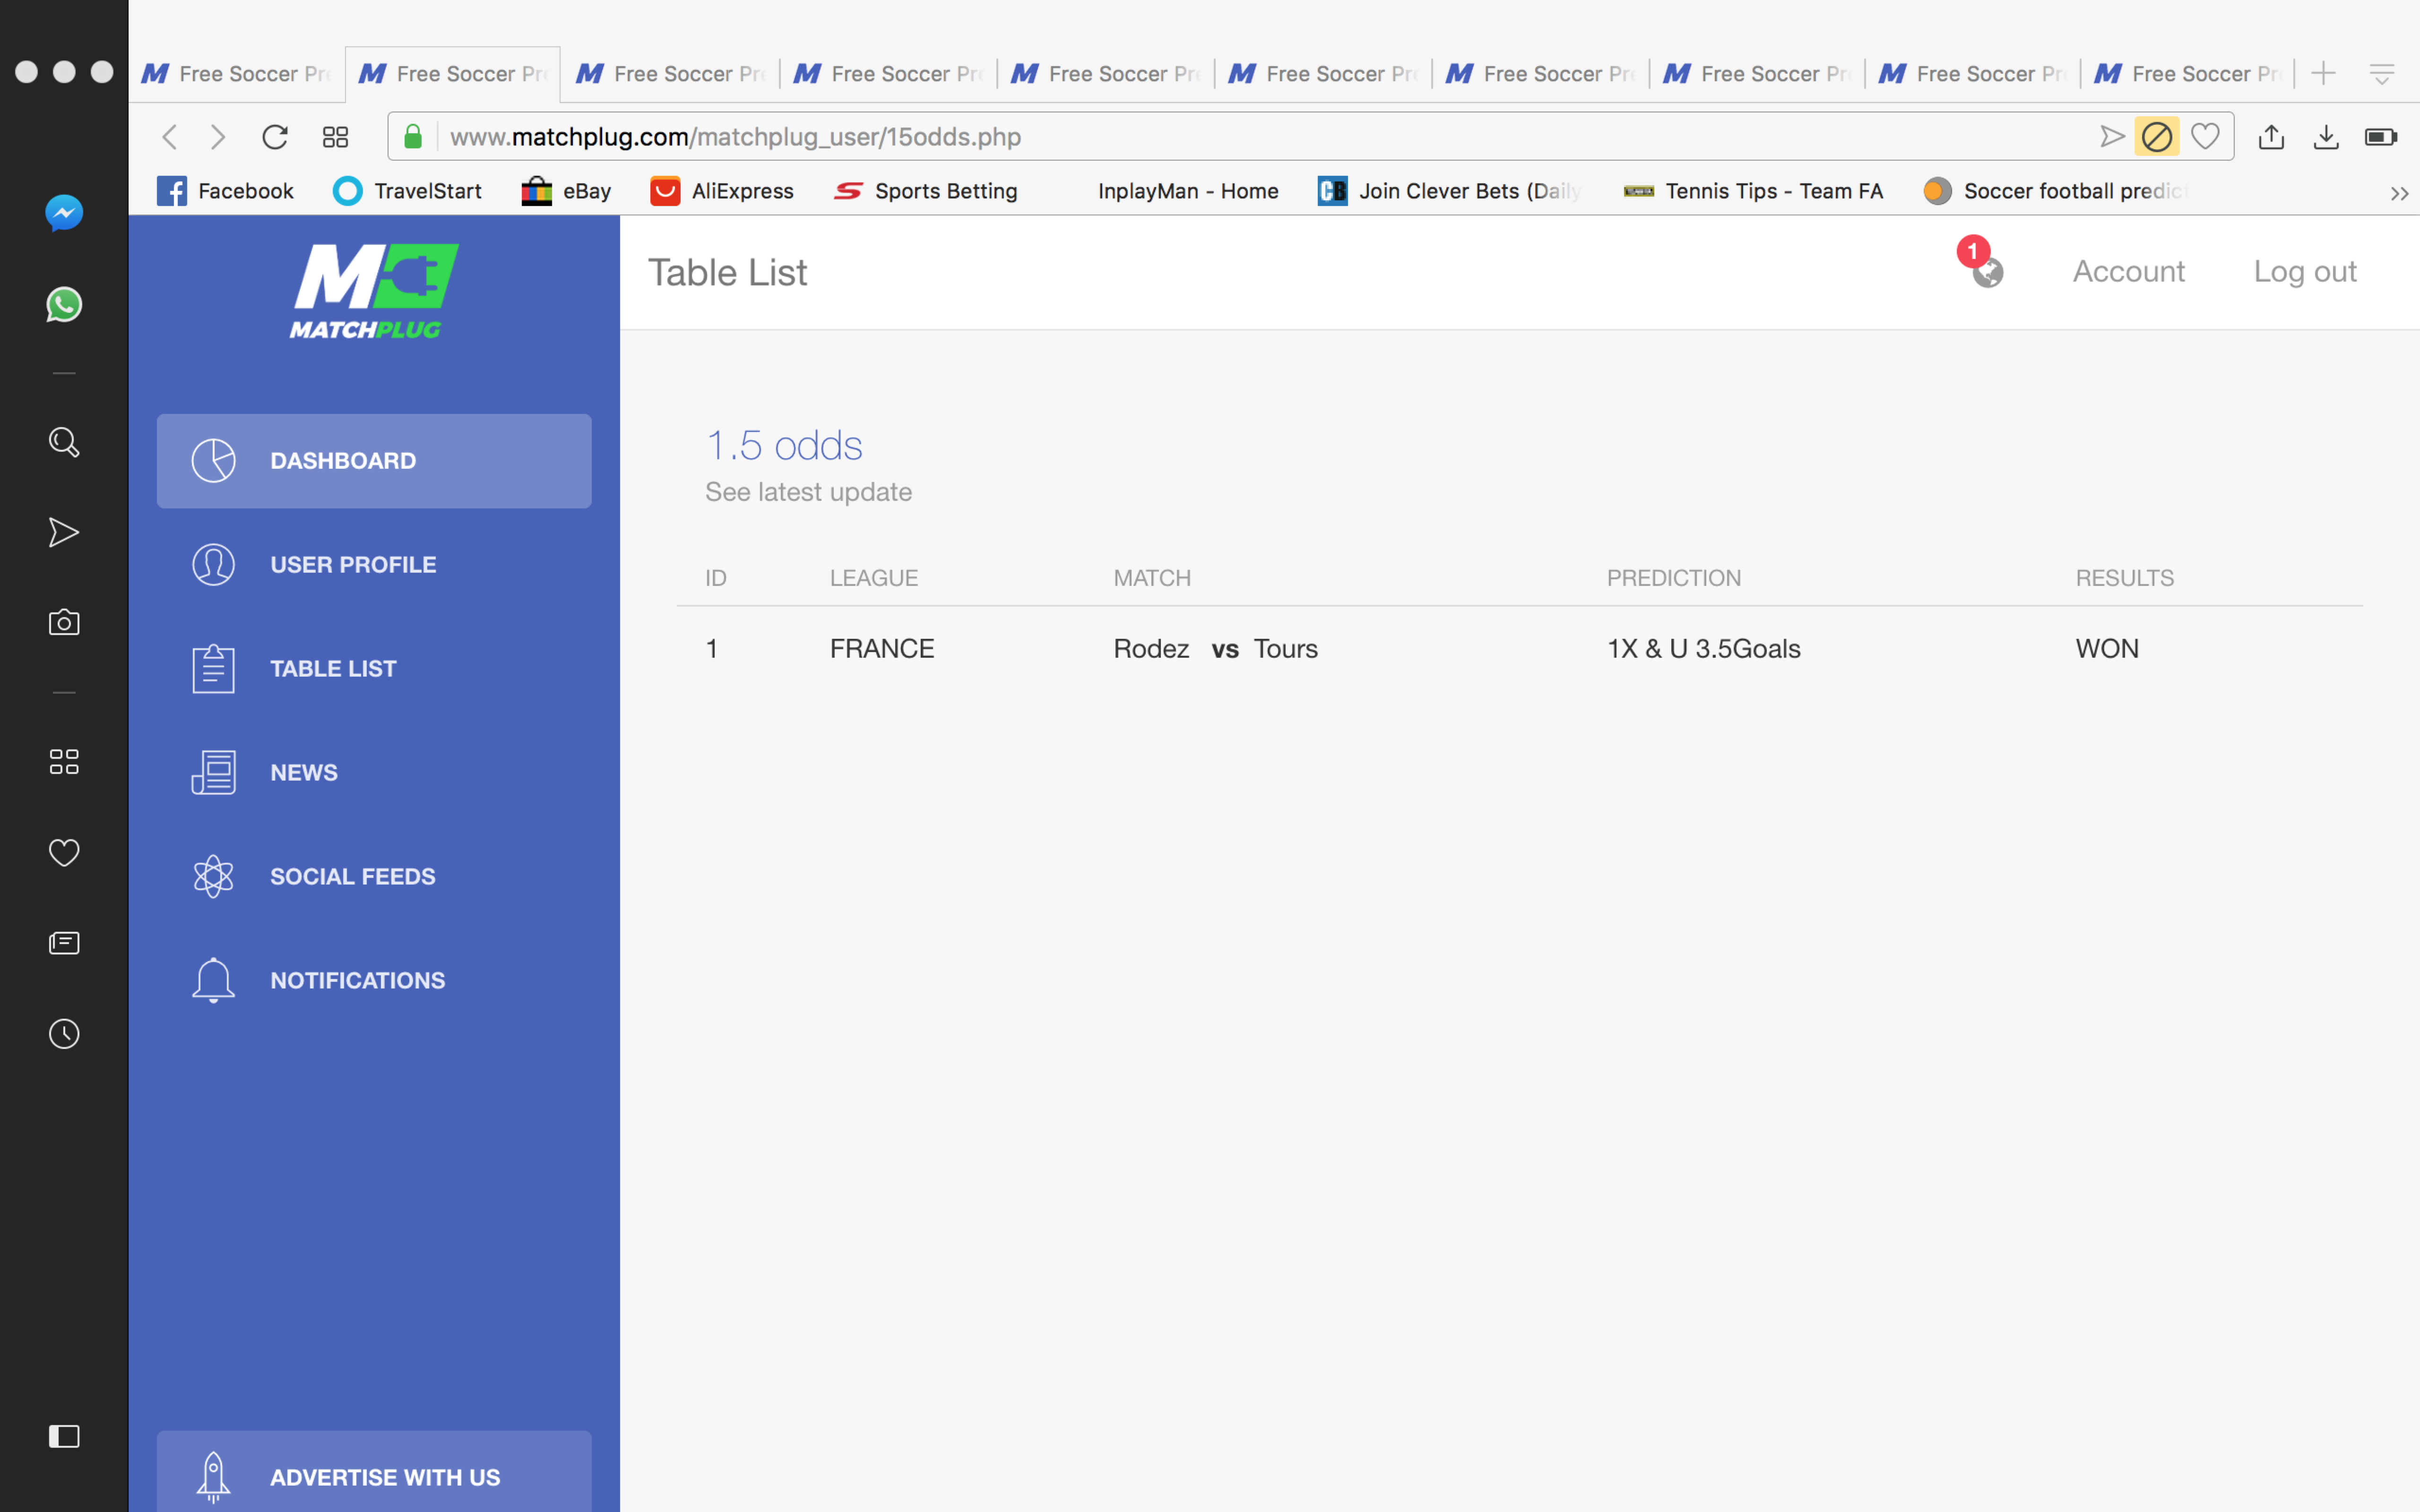Open the tab menu icon at right
Screen dimensions: 2420x1512
point(2382,74)
